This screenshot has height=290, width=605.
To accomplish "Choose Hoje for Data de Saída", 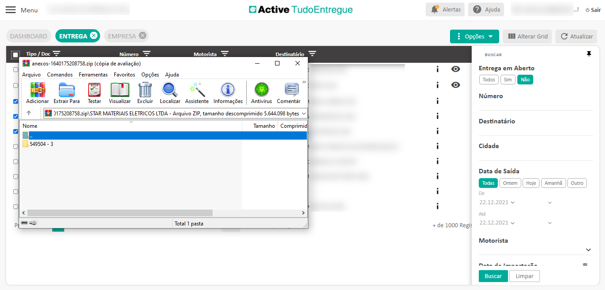I will (x=531, y=183).
